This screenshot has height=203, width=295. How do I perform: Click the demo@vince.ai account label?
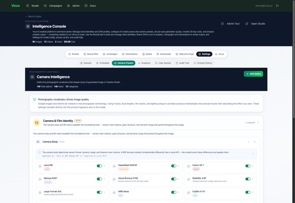coord(264,5)
